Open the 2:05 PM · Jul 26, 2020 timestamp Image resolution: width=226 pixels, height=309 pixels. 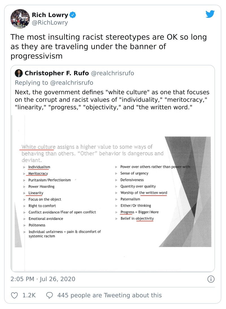43,279
